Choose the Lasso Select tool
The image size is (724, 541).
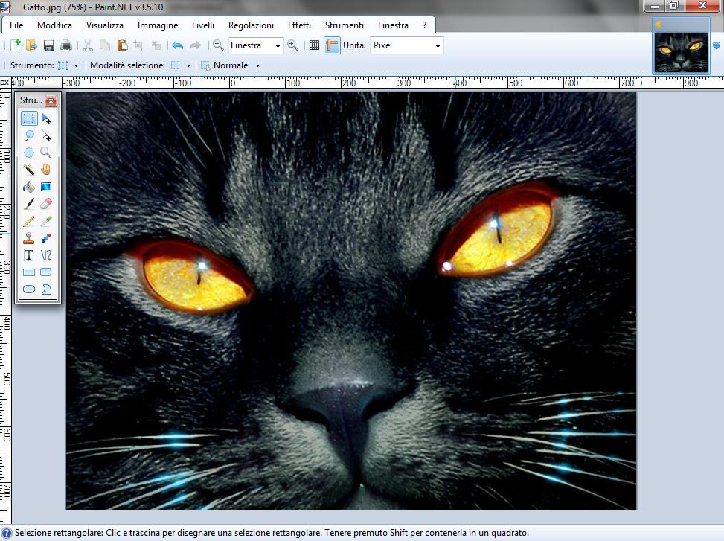pos(29,135)
